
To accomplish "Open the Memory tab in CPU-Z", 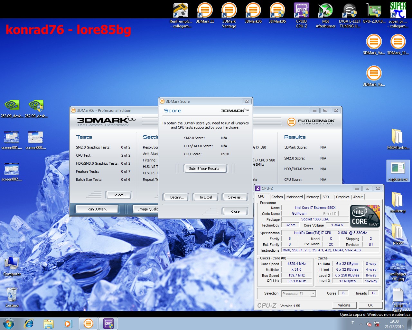I will pyautogui.click(x=313, y=197).
